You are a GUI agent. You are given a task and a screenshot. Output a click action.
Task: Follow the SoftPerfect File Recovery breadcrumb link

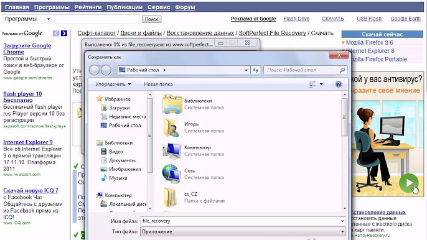coord(273,33)
